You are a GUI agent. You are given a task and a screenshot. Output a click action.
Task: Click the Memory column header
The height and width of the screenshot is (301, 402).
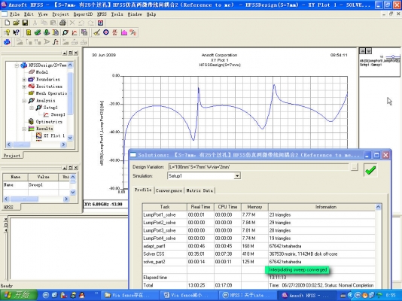click(254, 207)
